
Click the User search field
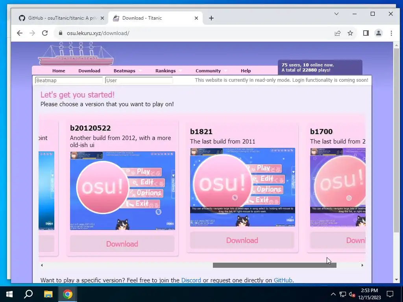pyautogui.click(x=139, y=80)
